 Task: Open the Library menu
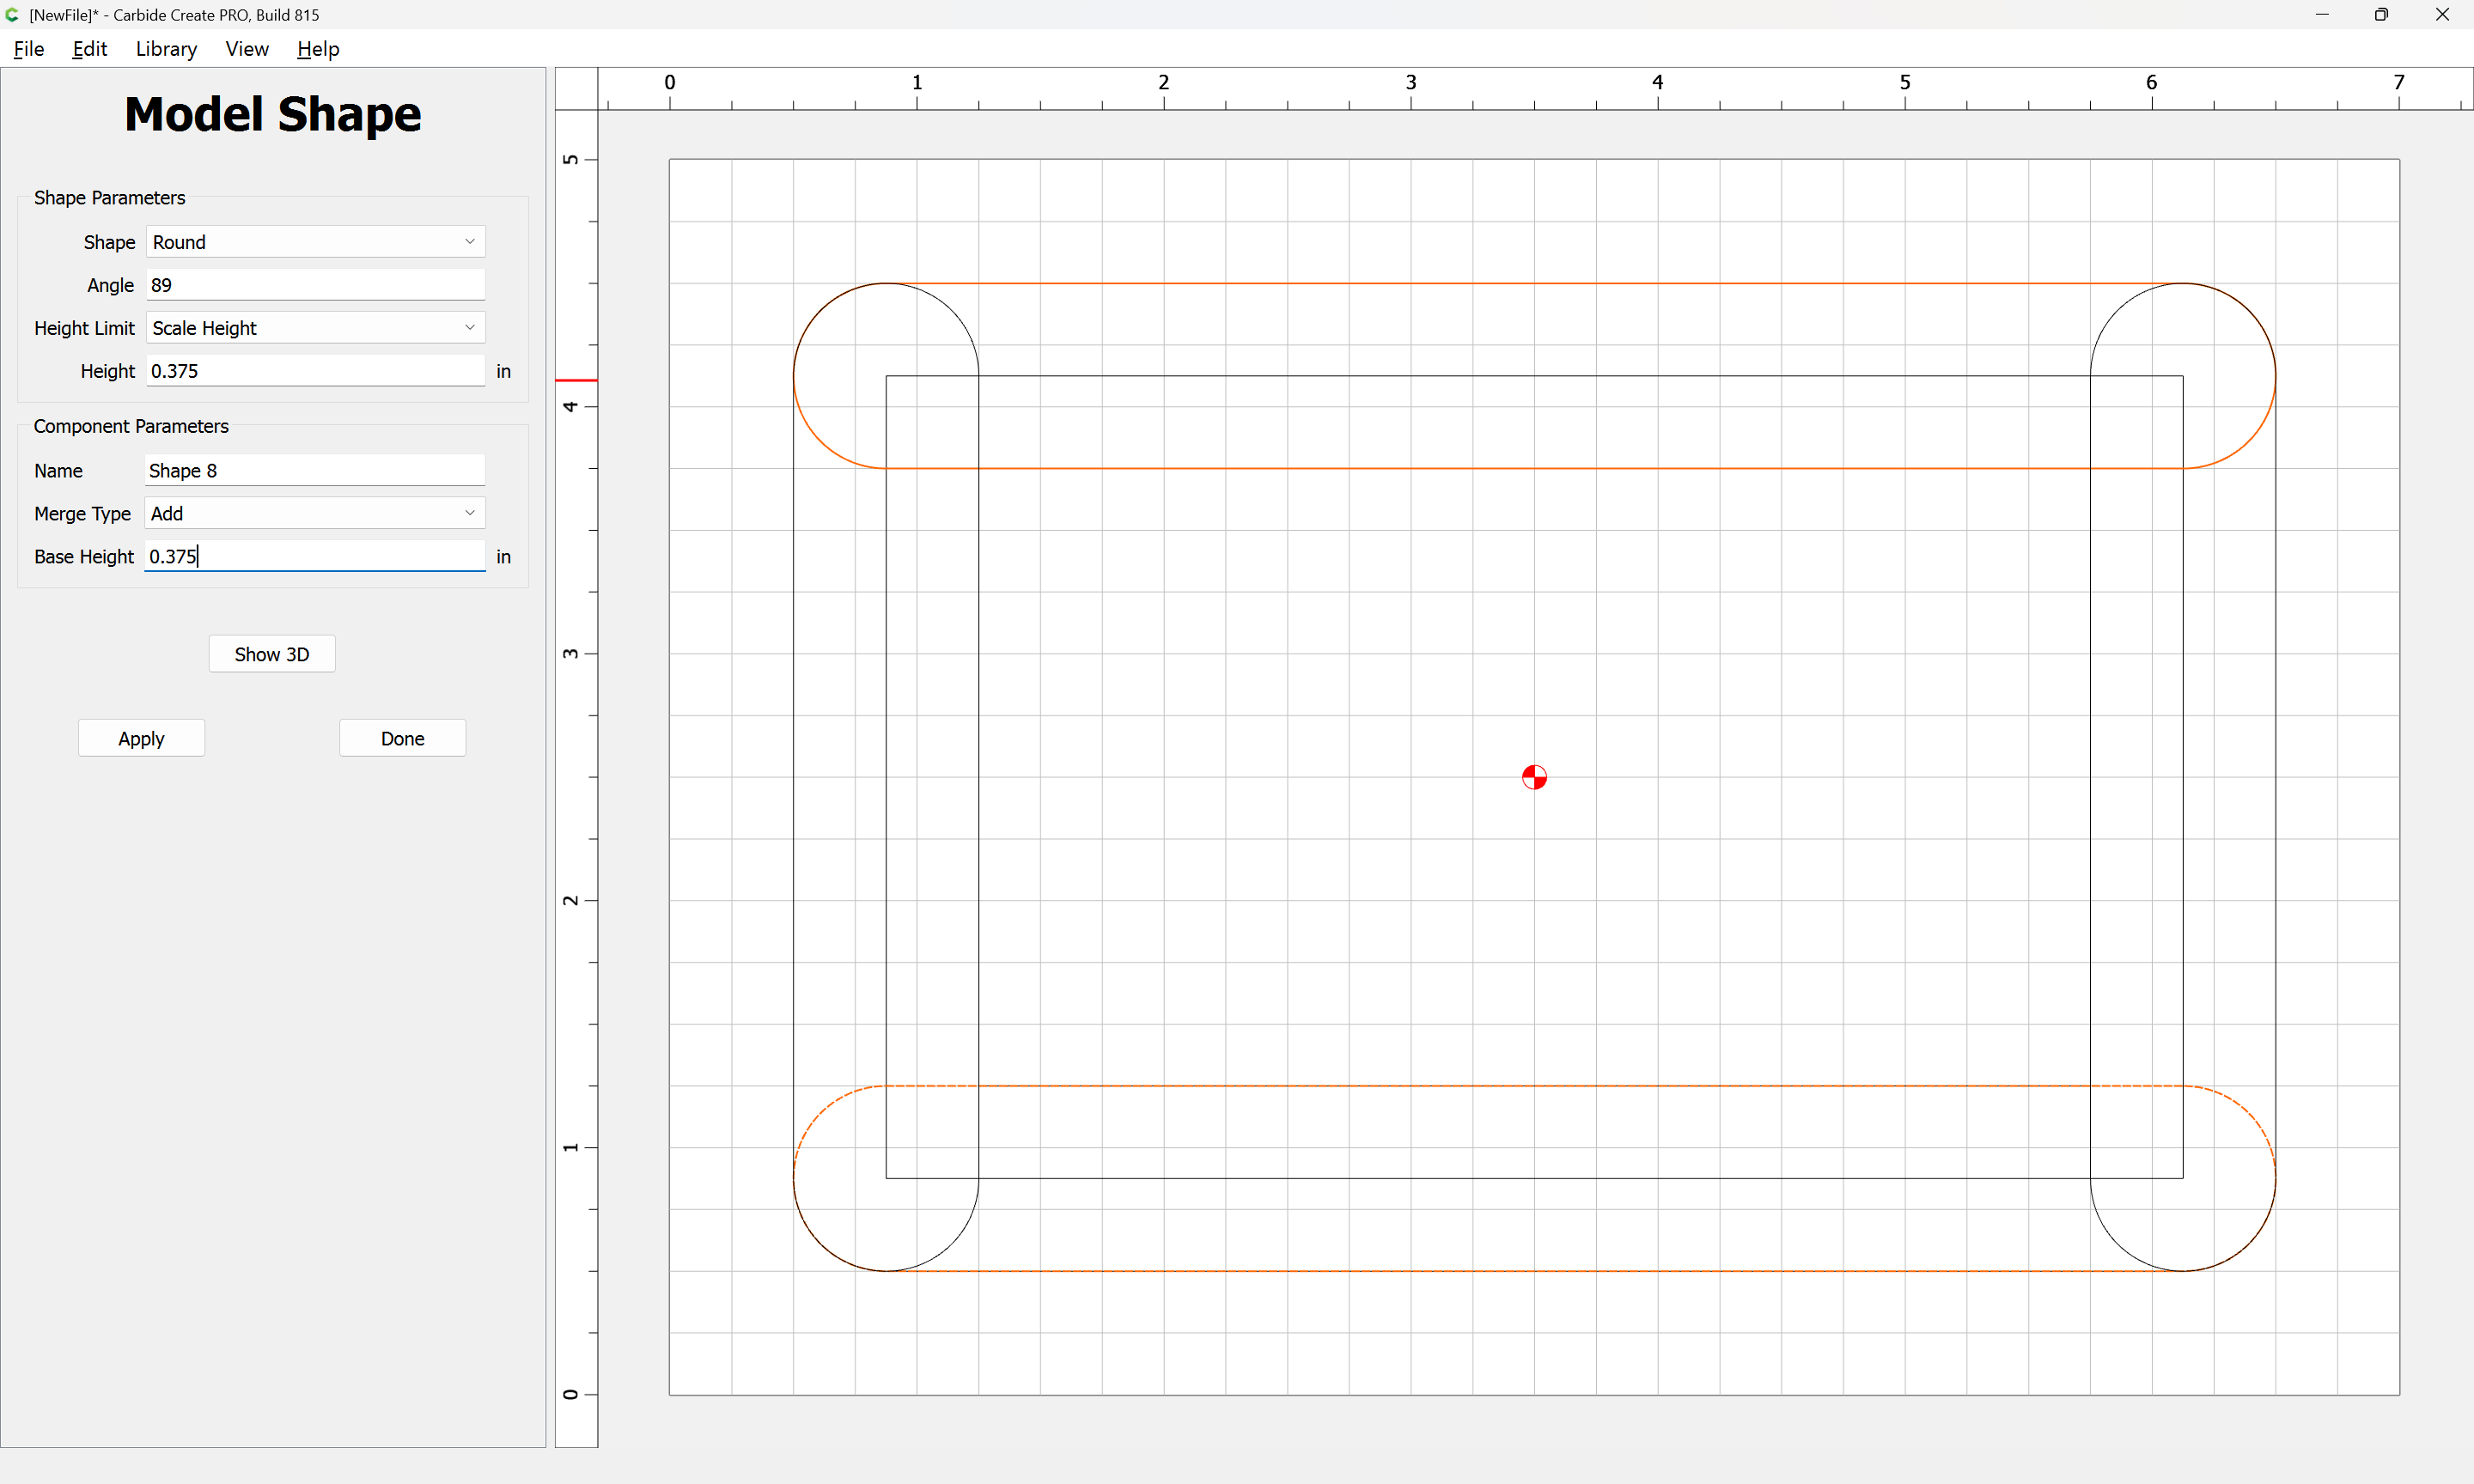pyautogui.click(x=166, y=49)
